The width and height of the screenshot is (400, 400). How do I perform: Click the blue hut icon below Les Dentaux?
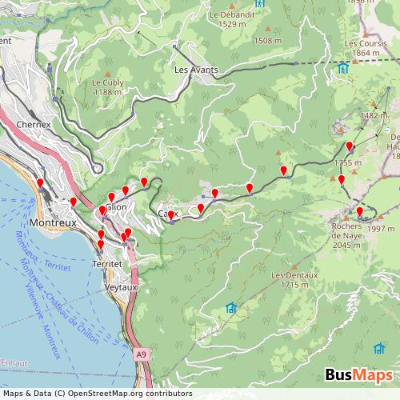click(231, 307)
